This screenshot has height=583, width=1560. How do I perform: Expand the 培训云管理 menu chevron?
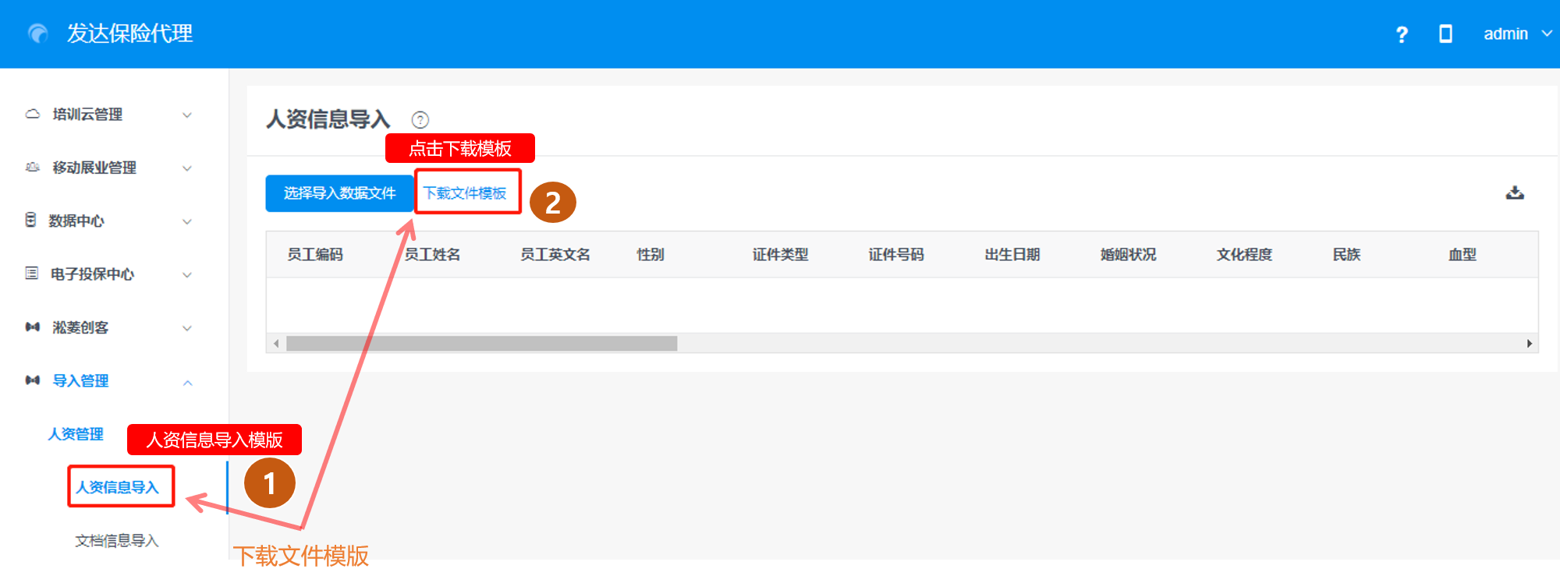(187, 115)
